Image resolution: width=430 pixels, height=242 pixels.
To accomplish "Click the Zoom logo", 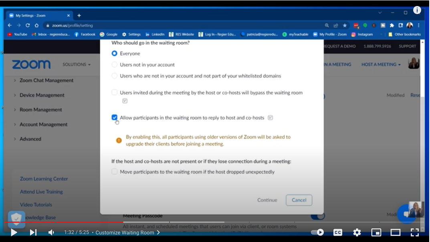I will pyautogui.click(x=31, y=65).
